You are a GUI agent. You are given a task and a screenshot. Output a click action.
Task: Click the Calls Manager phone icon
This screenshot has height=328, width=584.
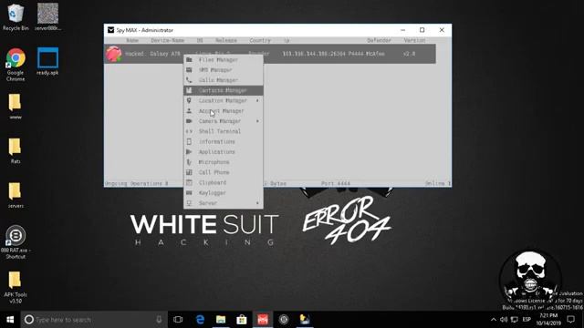pyautogui.click(x=189, y=80)
